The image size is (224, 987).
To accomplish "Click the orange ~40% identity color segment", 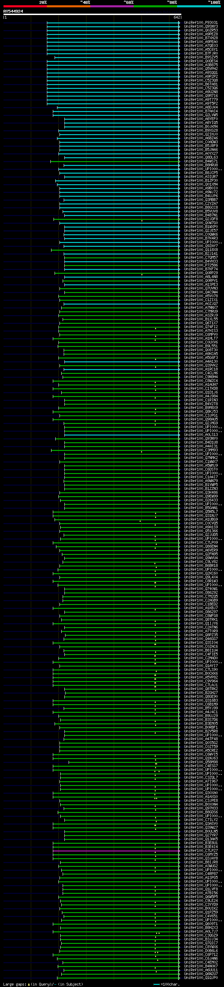I will (x=69, y=6).
